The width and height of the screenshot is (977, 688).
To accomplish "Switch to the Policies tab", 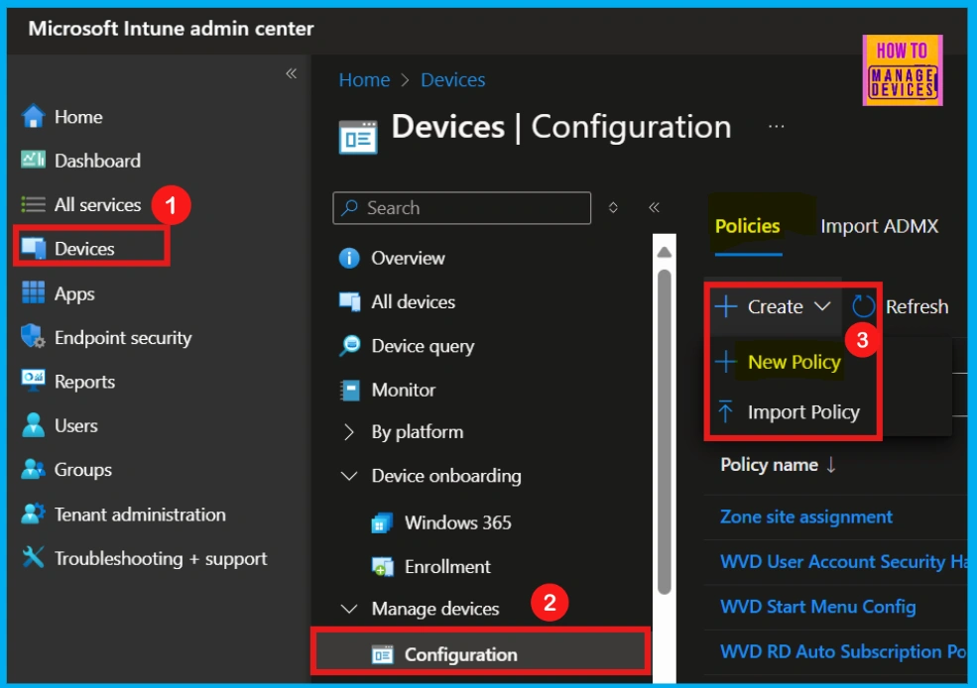I will pyautogui.click(x=748, y=226).
